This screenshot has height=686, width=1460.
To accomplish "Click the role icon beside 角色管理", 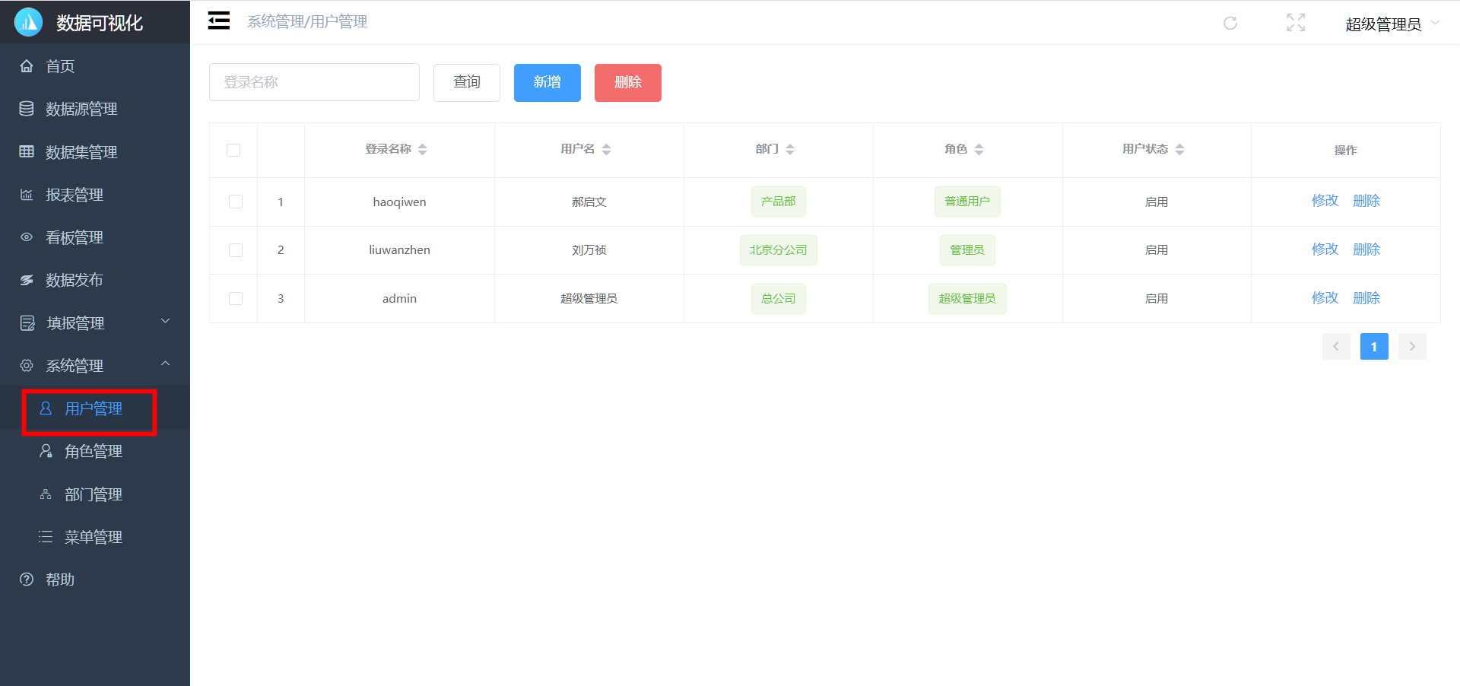I will pos(46,451).
